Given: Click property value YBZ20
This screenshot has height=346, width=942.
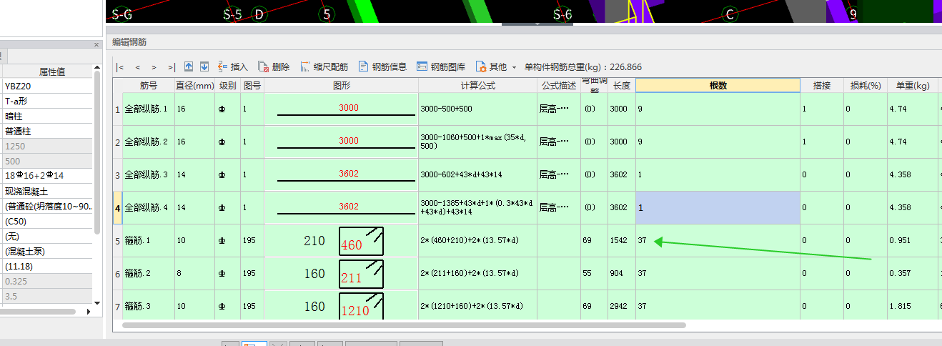Looking at the screenshot, I should click(47, 86).
